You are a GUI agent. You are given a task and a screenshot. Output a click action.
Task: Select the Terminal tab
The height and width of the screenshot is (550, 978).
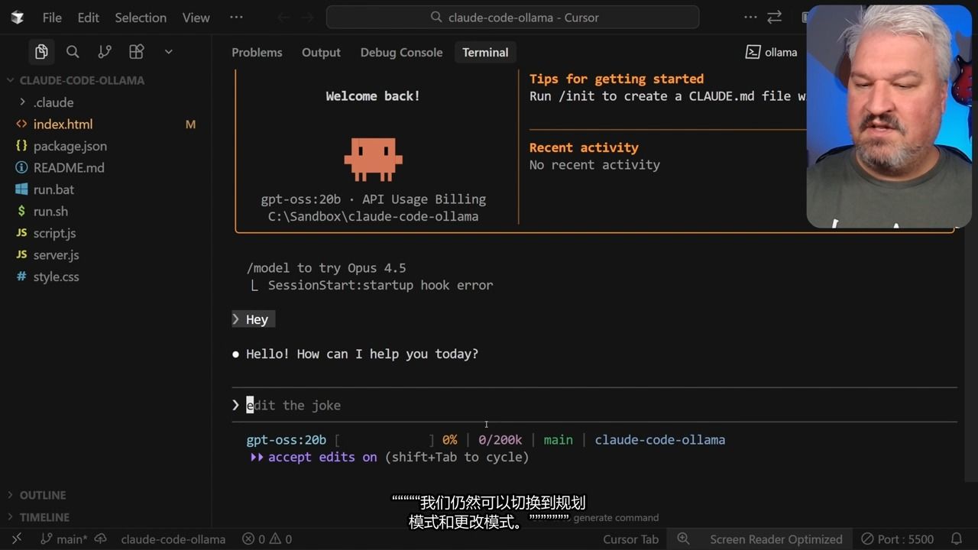485,52
